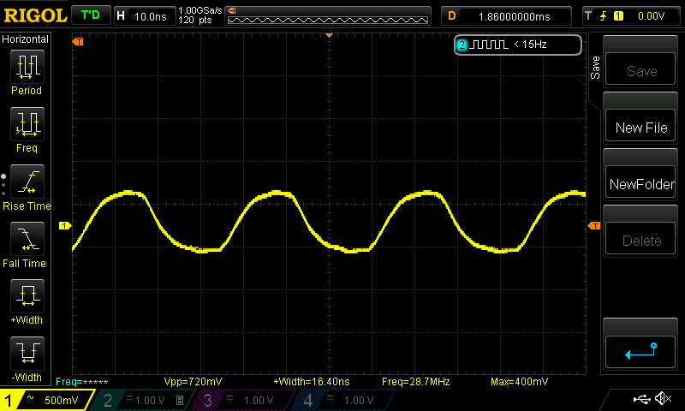
Task: Select the Fall Time measurement icon
Action: [27, 239]
